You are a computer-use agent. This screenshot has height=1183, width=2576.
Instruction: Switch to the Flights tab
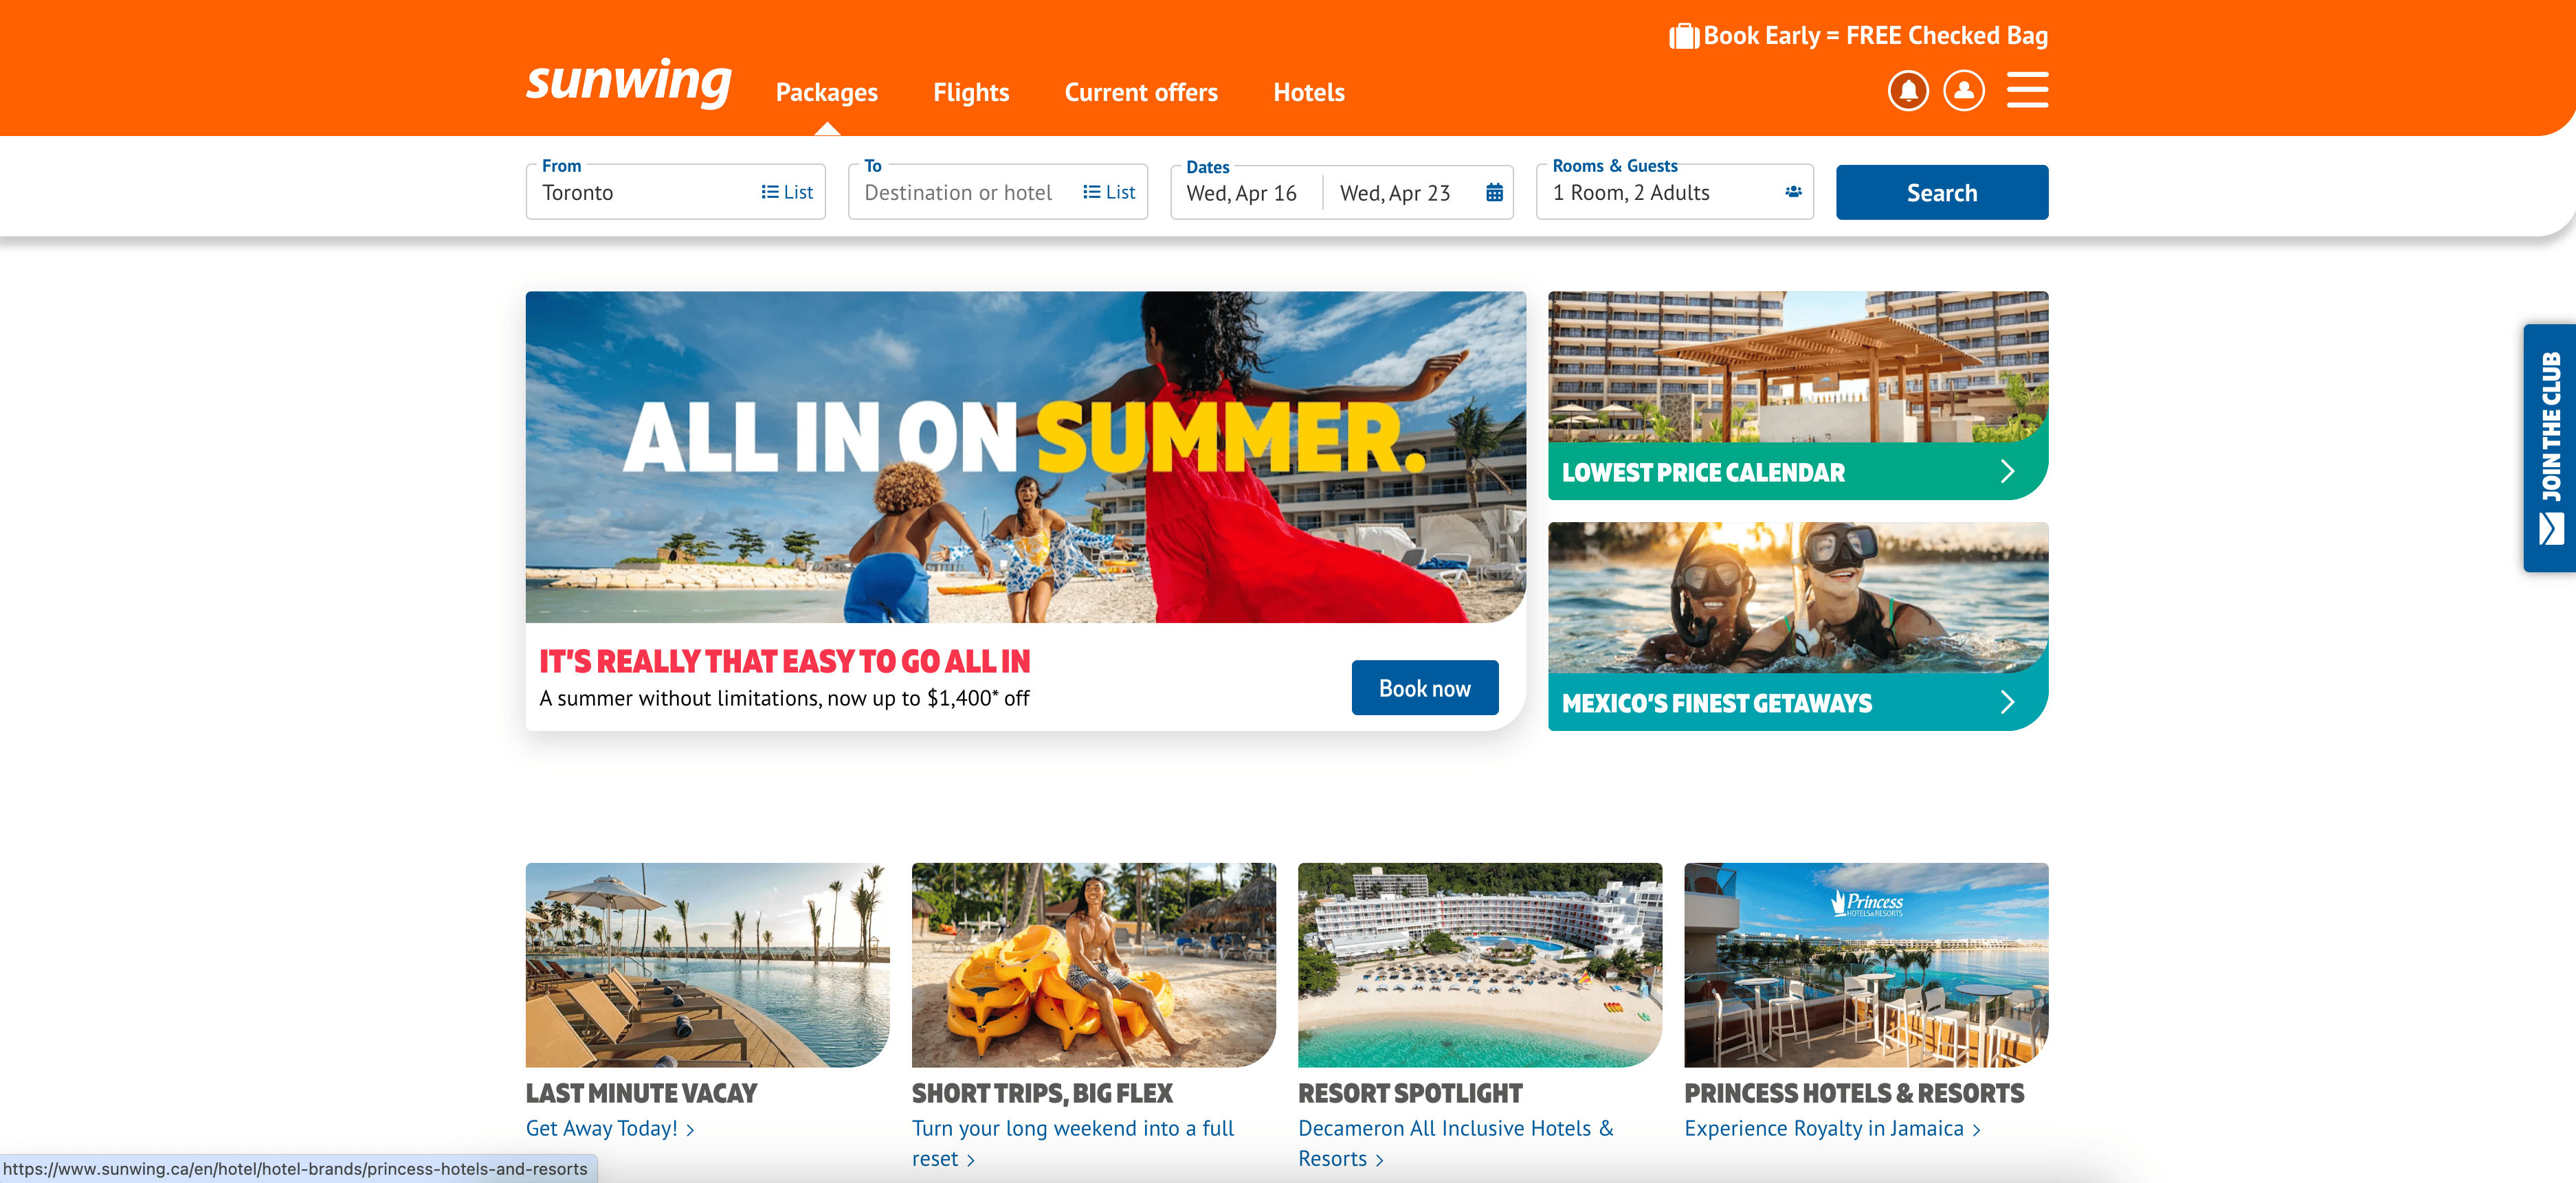pos(970,92)
